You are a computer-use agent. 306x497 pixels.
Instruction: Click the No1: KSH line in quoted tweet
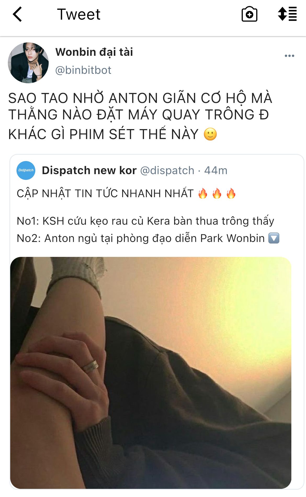pyautogui.click(x=145, y=221)
